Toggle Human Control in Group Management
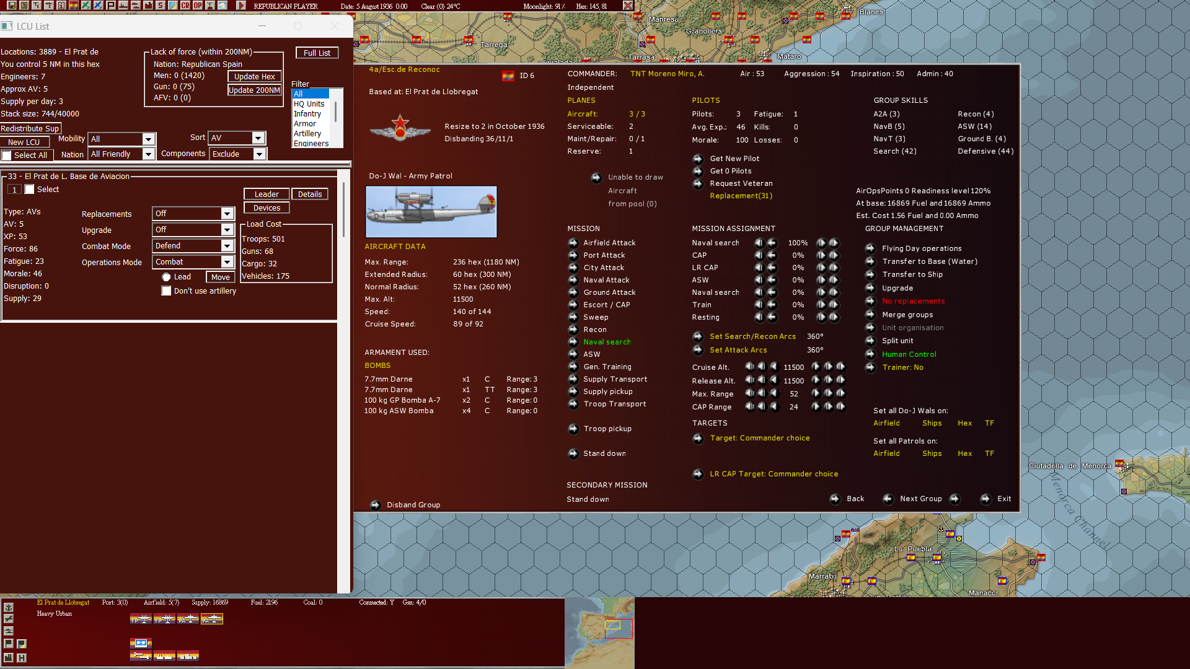 (x=909, y=354)
